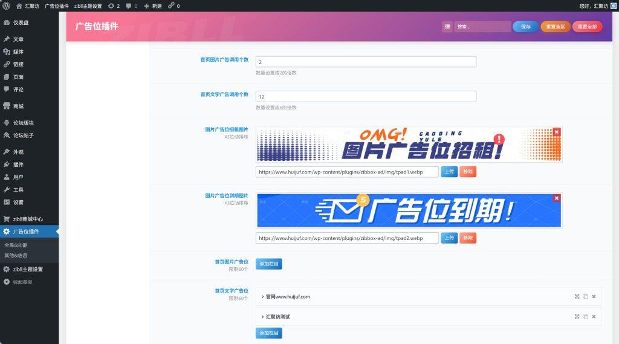This screenshot has width=619, height=344.
Task: Open the 媒体 media library
Action: point(29,52)
